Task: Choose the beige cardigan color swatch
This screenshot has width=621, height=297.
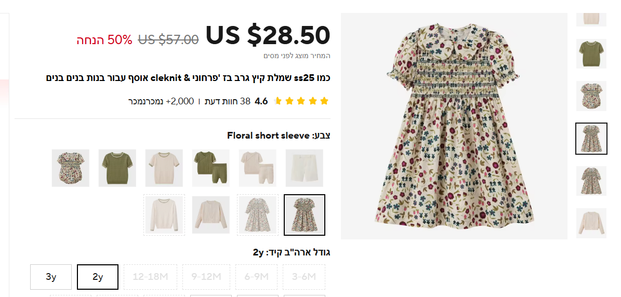Action: click(211, 215)
